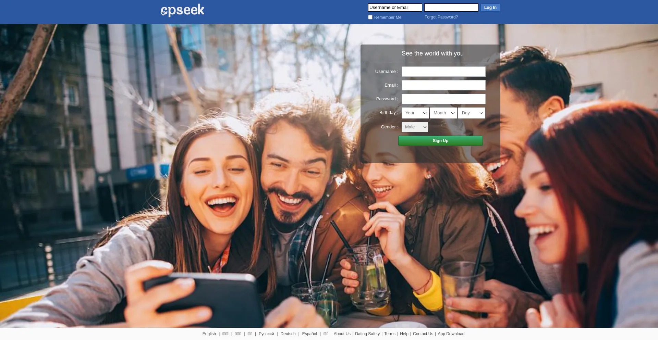Open the Dating Safety page link

click(367, 334)
